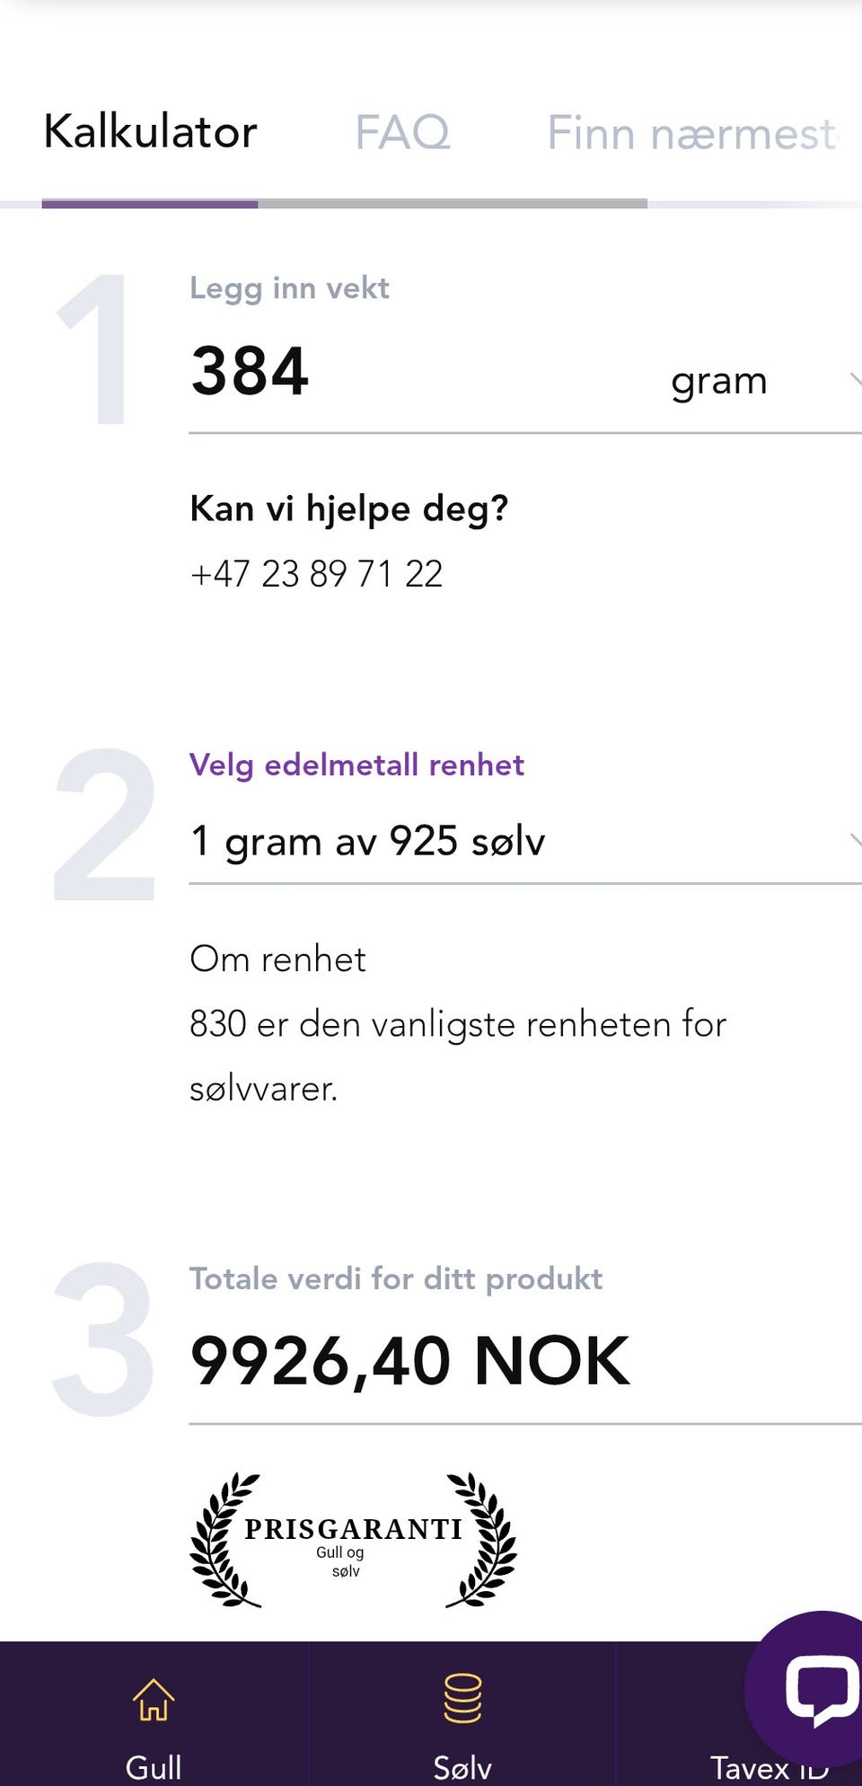
Task: Open the chat bubble widget
Action: point(814,1689)
